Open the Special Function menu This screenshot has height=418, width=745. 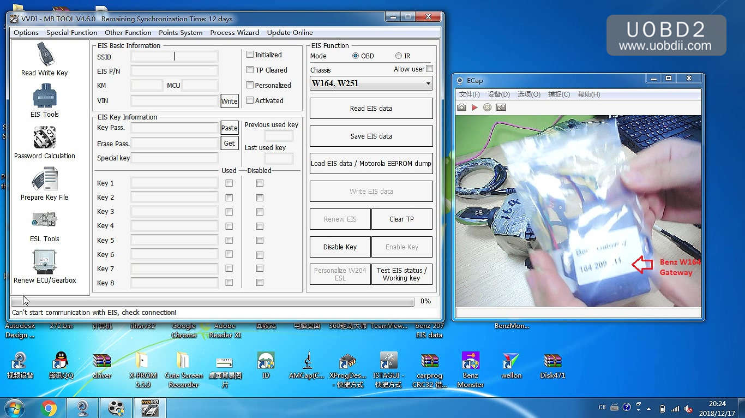71,32
